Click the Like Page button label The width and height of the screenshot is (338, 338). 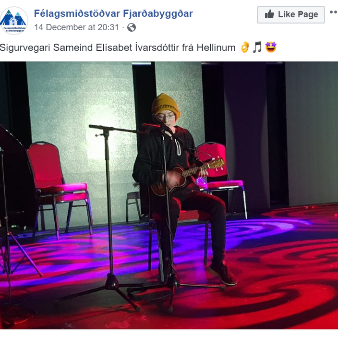[x=298, y=14]
